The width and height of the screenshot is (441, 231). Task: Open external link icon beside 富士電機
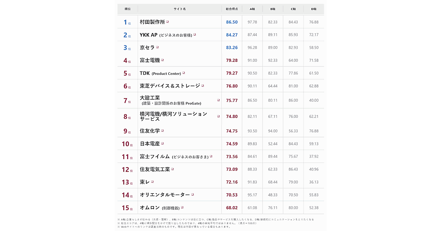(162, 60)
